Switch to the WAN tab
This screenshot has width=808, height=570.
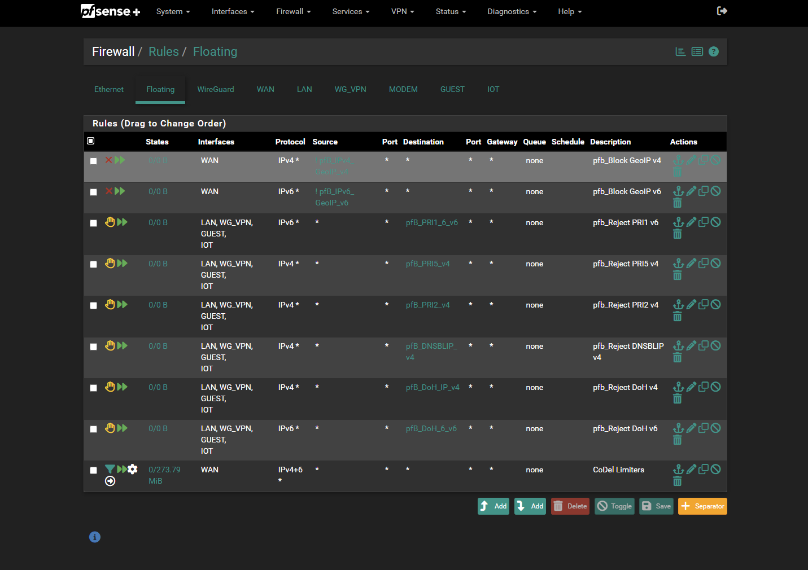265,89
